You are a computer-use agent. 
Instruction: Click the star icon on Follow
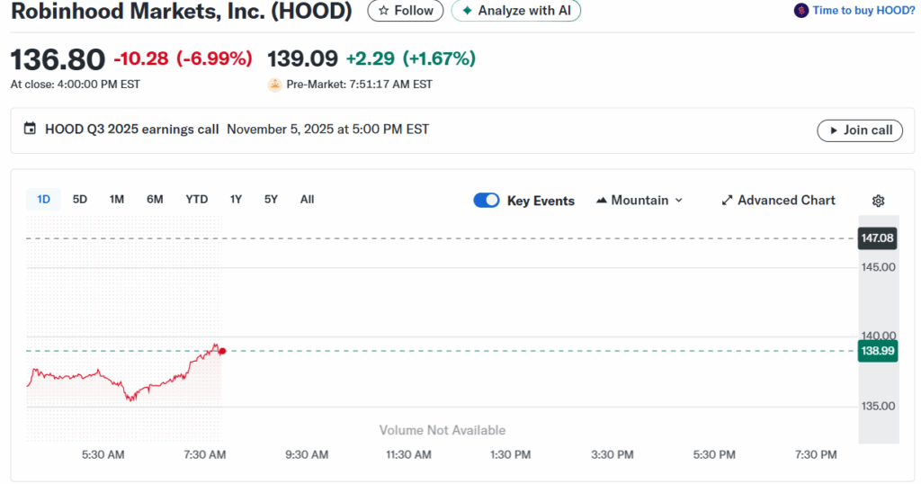(x=384, y=11)
